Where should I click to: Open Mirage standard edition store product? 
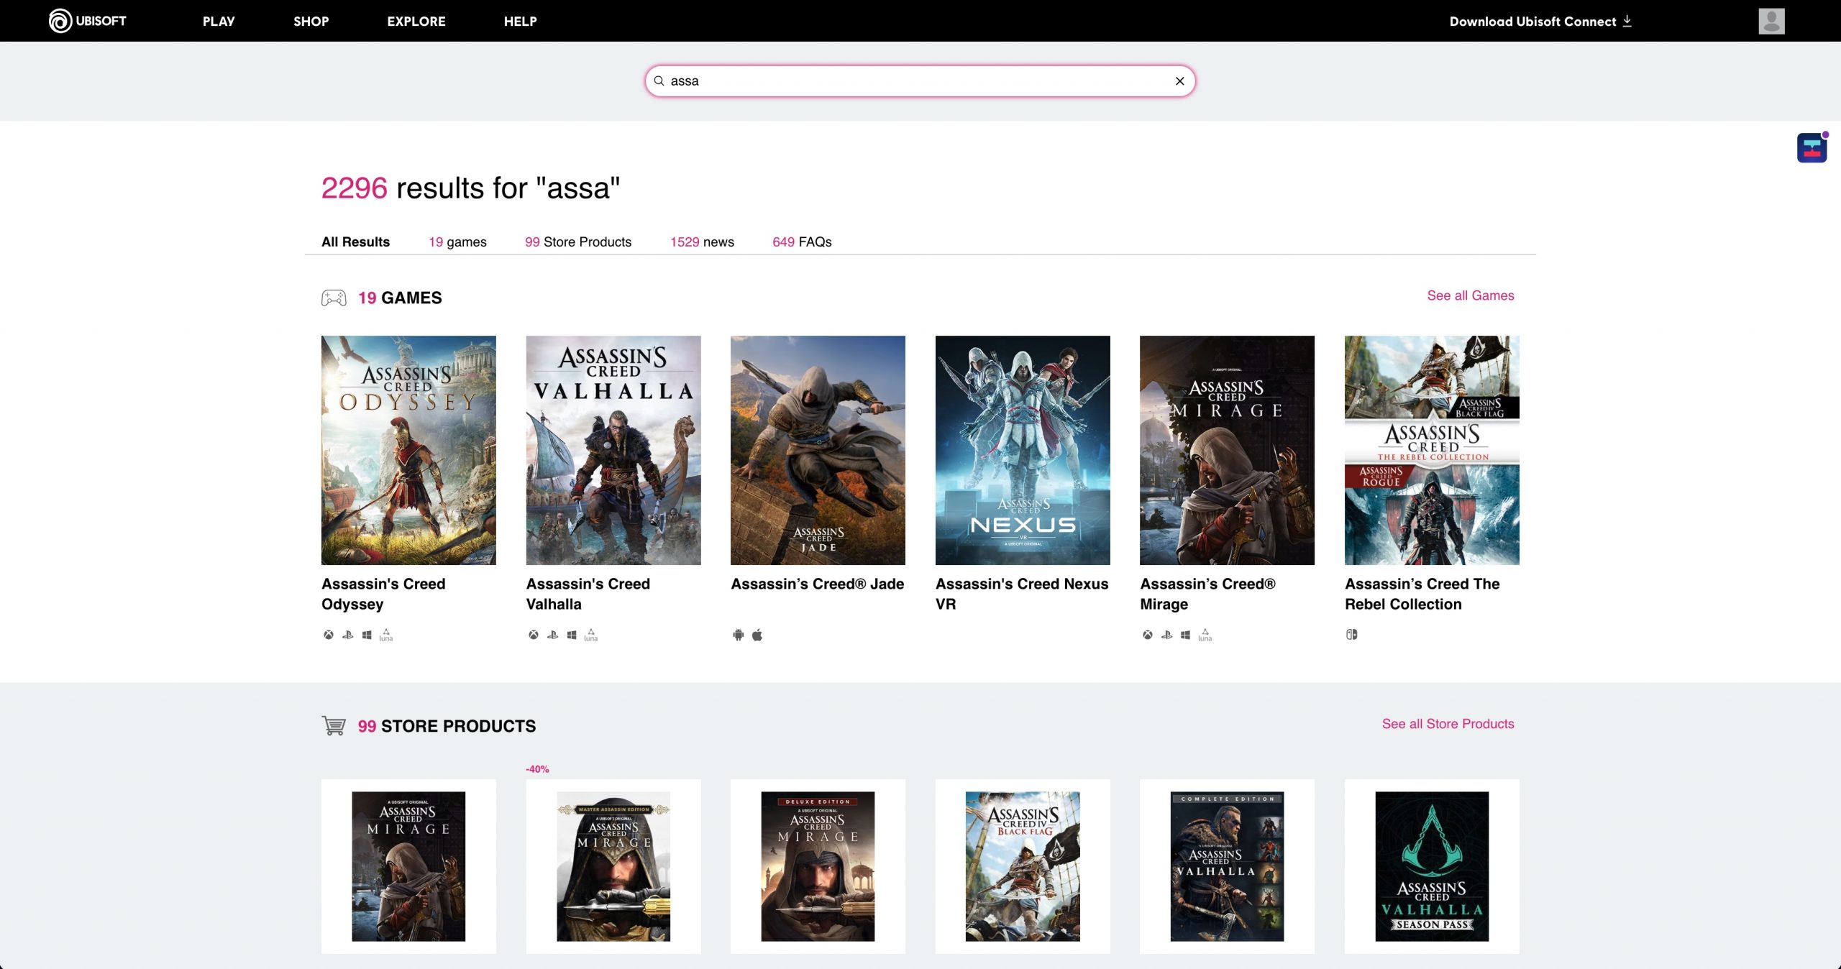click(408, 866)
